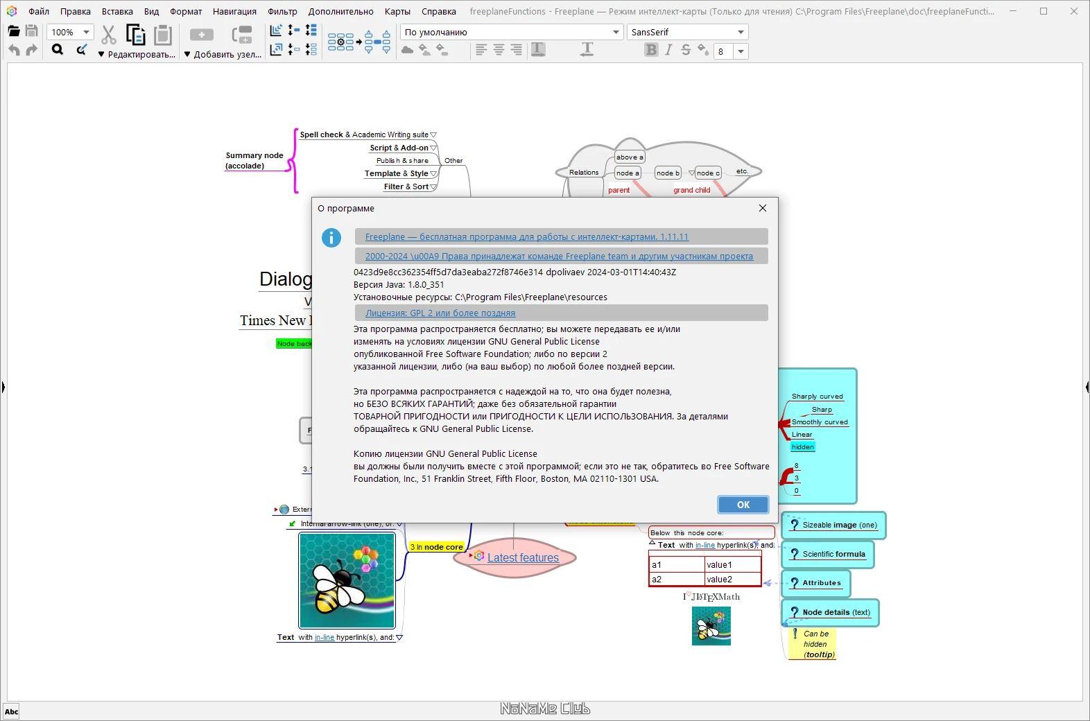
Task: Click the undo arrow icon
Action: [x=14, y=50]
